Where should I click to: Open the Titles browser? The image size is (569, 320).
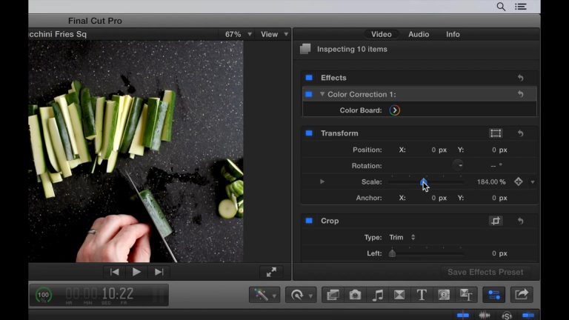(422, 295)
